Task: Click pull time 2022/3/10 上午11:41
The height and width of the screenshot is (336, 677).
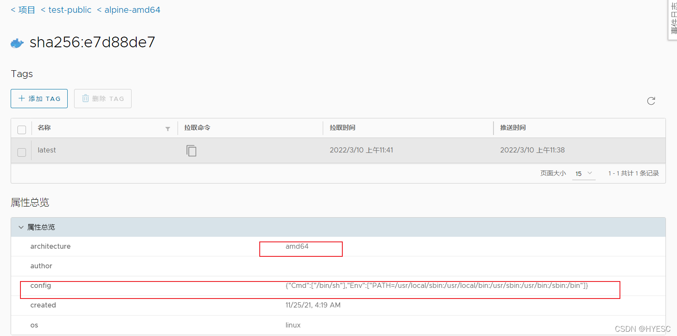Action: 361,150
